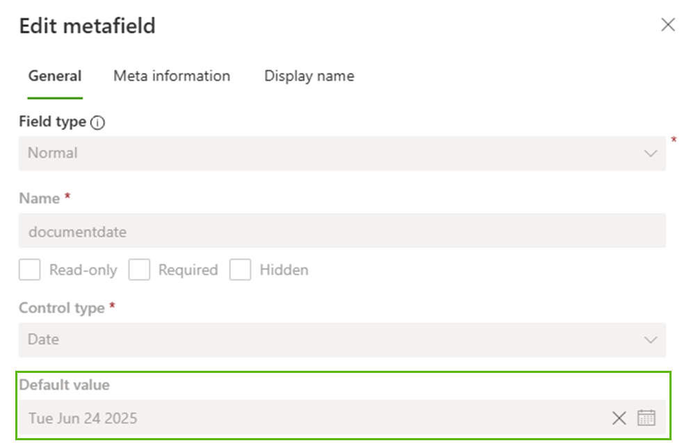Viewport: 691px width, 443px height.
Task: Clear the default date value
Action: click(x=619, y=418)
